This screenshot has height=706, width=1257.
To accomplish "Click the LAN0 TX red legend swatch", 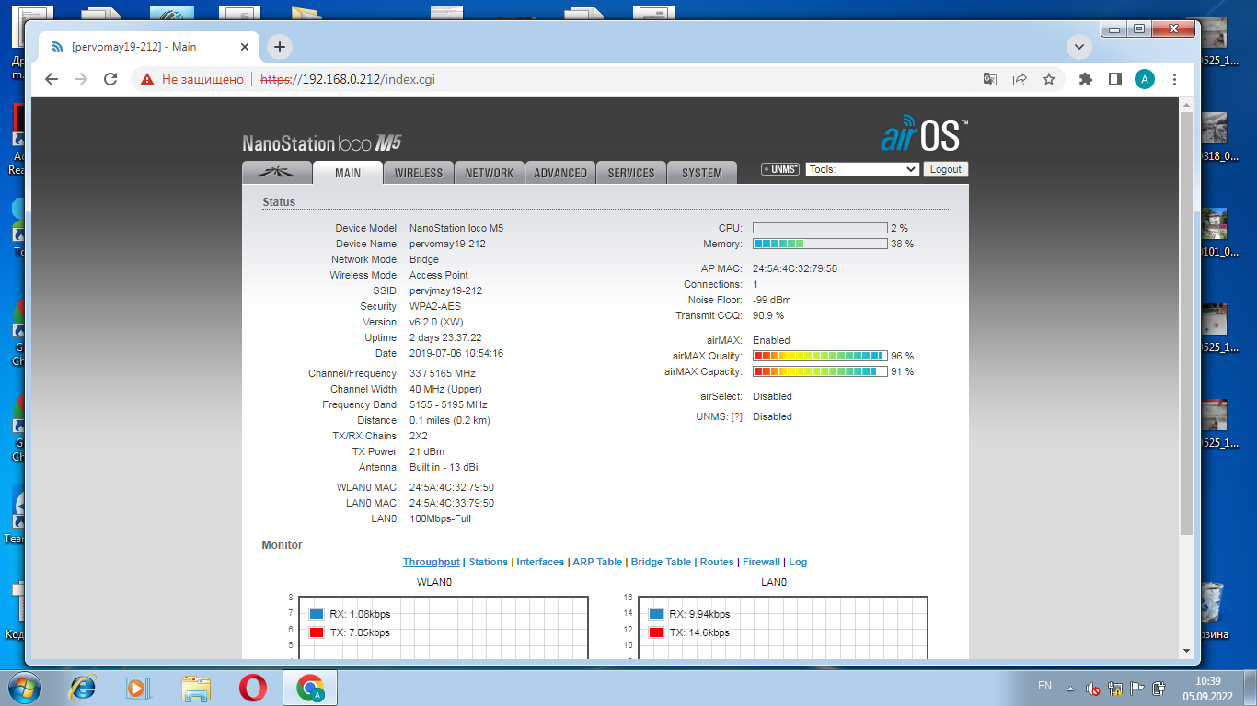I will click(656, 632).
